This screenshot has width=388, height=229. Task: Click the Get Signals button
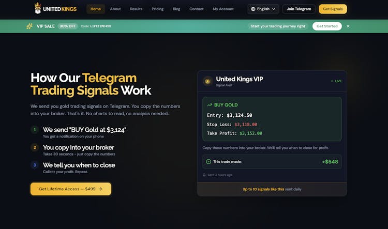[333, 9]
